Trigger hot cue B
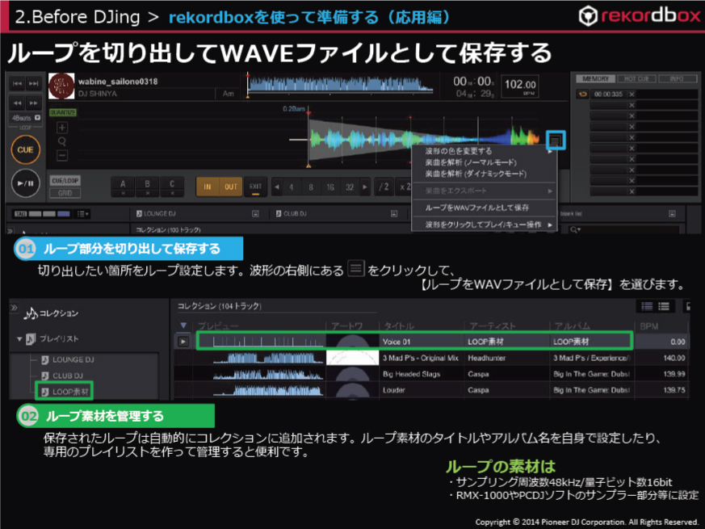Image resolution: width=705 pixels, height=529 pixels. tap(148, 187)
